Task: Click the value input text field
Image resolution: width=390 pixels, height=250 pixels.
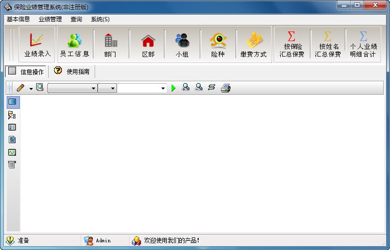Action: (x=139, y=88)
